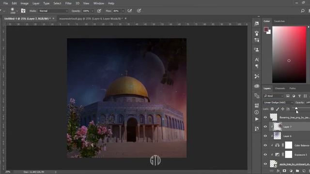This screenshot has height=174, width=310.
Task: Click the background color swatch
Action: tap(269, 32)
